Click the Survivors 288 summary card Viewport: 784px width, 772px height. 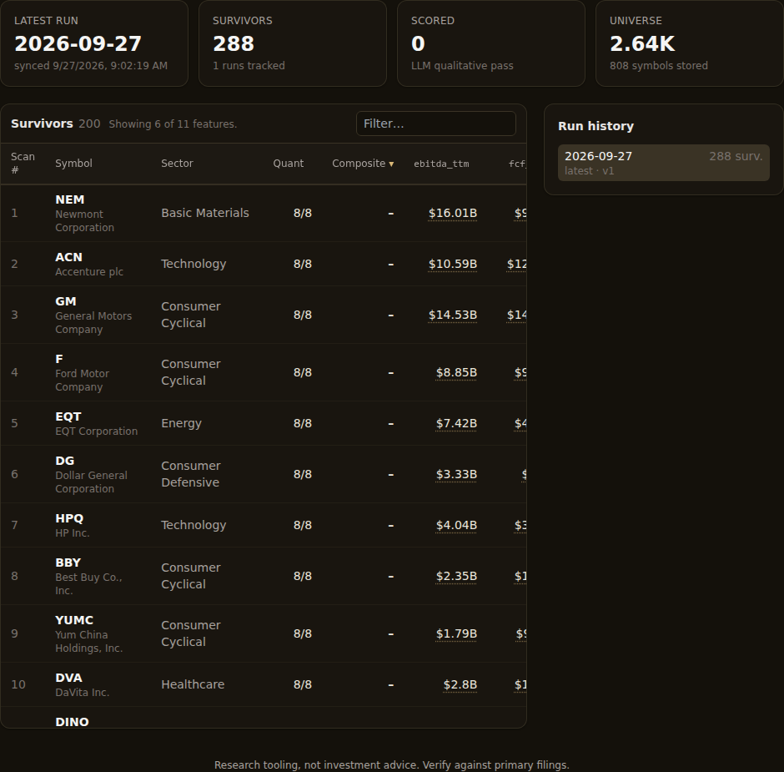pos(293,43)
